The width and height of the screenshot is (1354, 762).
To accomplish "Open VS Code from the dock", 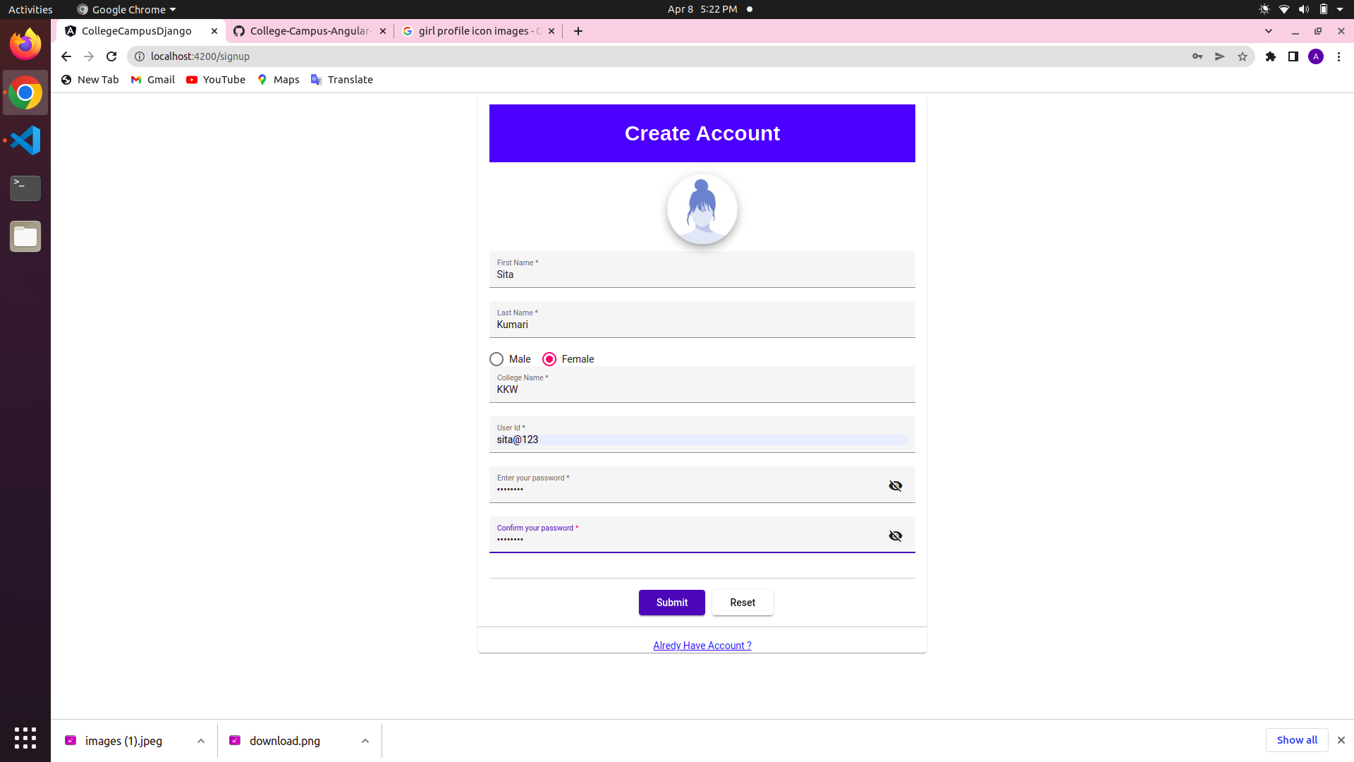I will pyautogui.click(x=25, y=140).
